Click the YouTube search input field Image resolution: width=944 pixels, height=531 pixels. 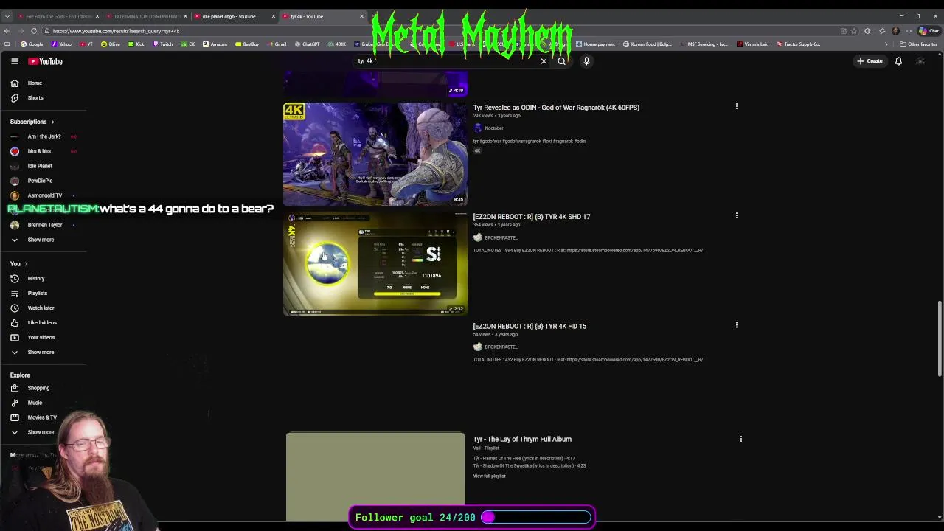click(x=446, y=61)
